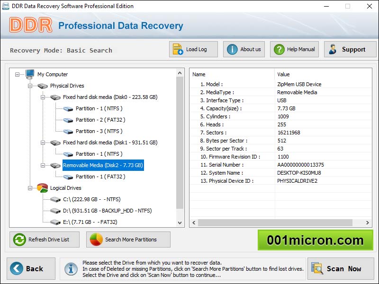Viewport: 379px width, 284px height.
Task: Click the drive tree scroll-down arrow
Action: [180, 223]
